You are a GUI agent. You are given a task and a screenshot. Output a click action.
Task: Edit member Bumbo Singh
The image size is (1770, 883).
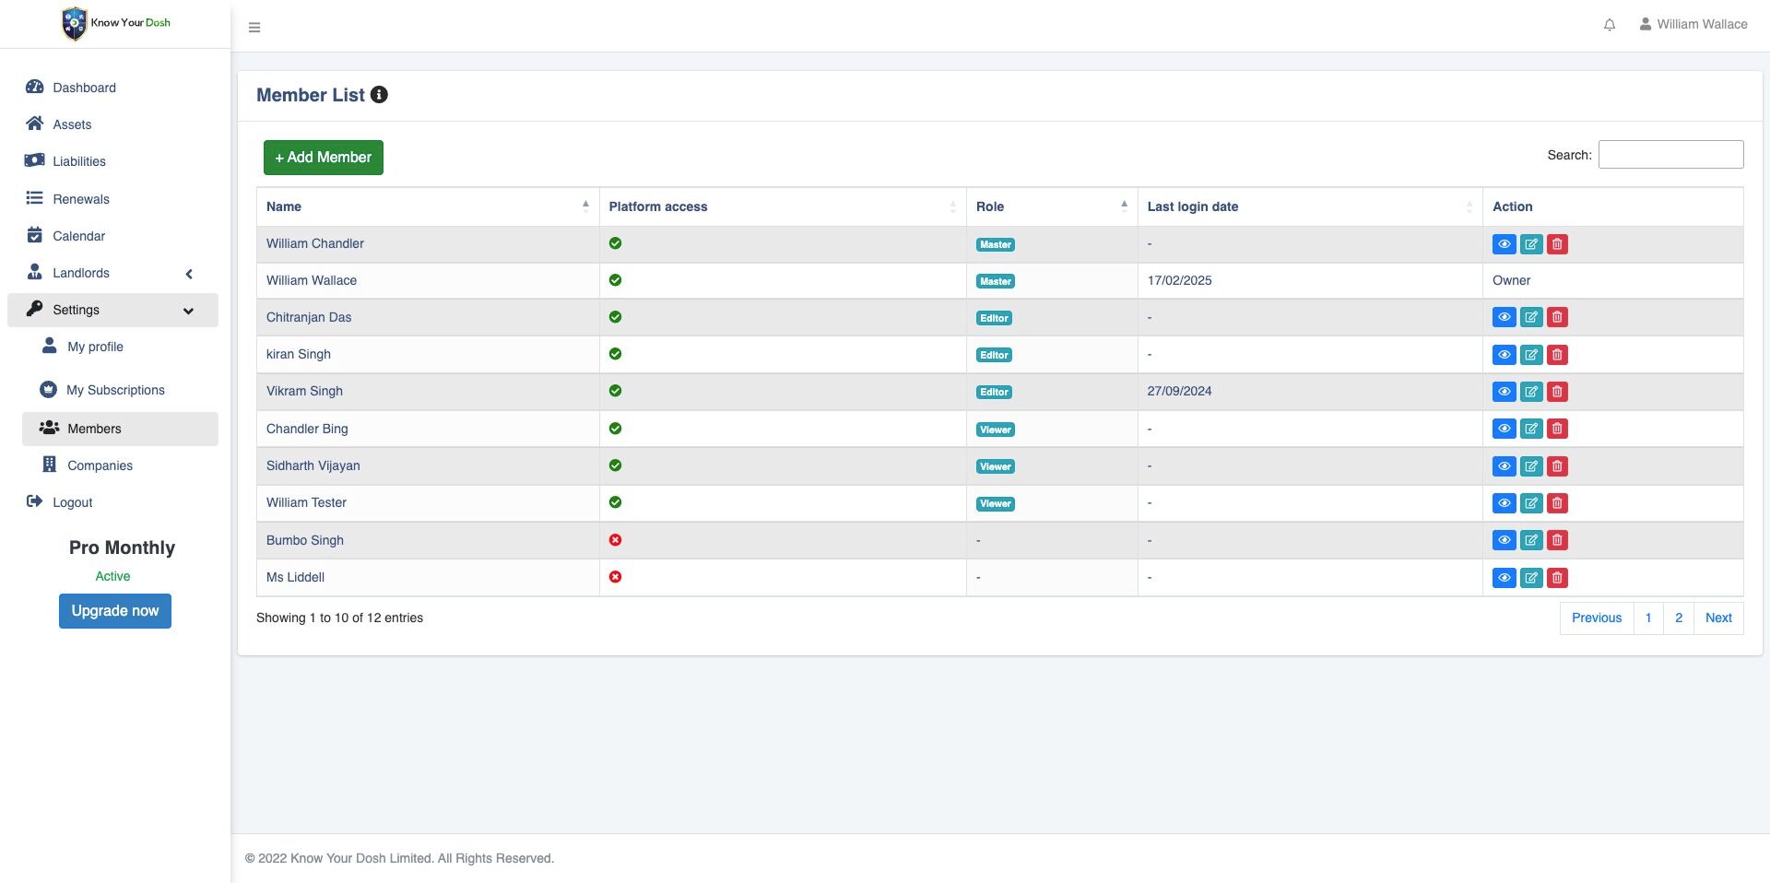[1531, 540]
